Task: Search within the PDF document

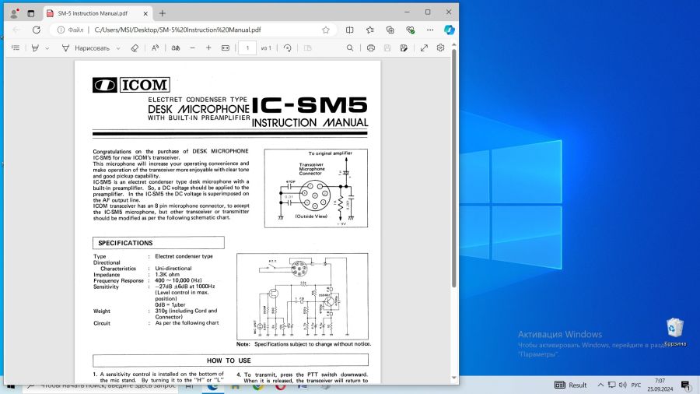Action: tap(350, 47)
